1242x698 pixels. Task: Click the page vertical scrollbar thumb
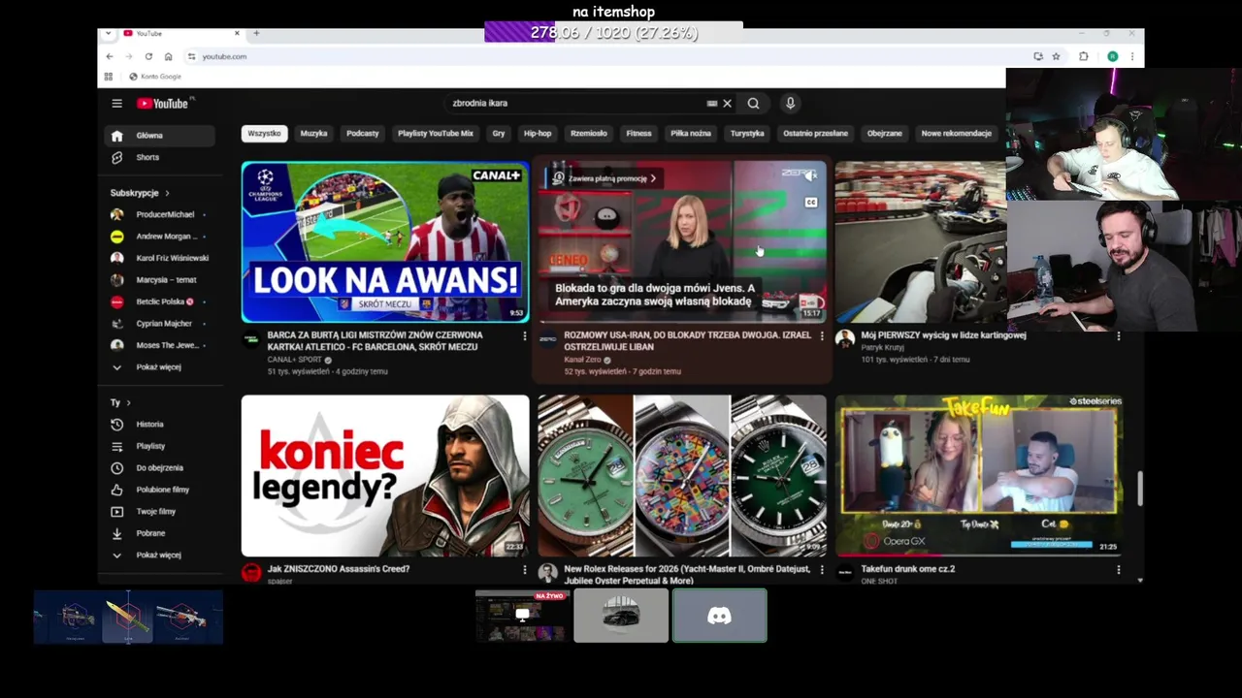click(x=1140, y=490)
